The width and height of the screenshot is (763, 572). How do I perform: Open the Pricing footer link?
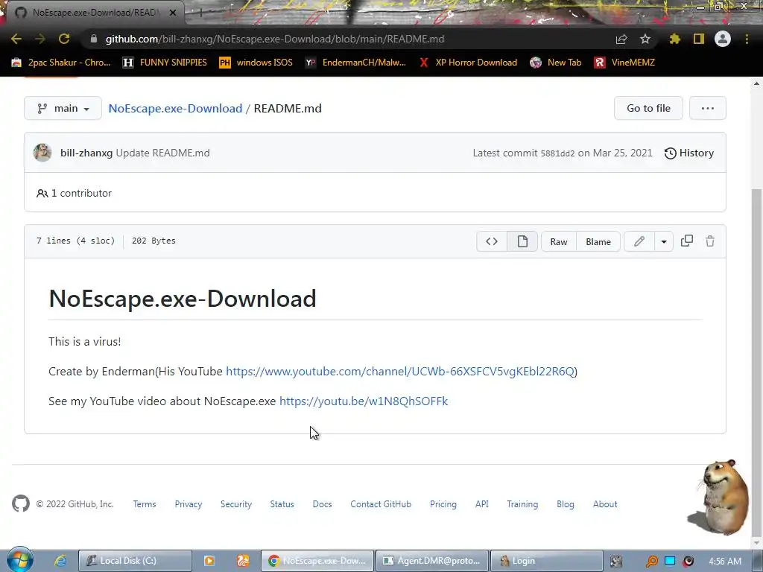[443, 504]
